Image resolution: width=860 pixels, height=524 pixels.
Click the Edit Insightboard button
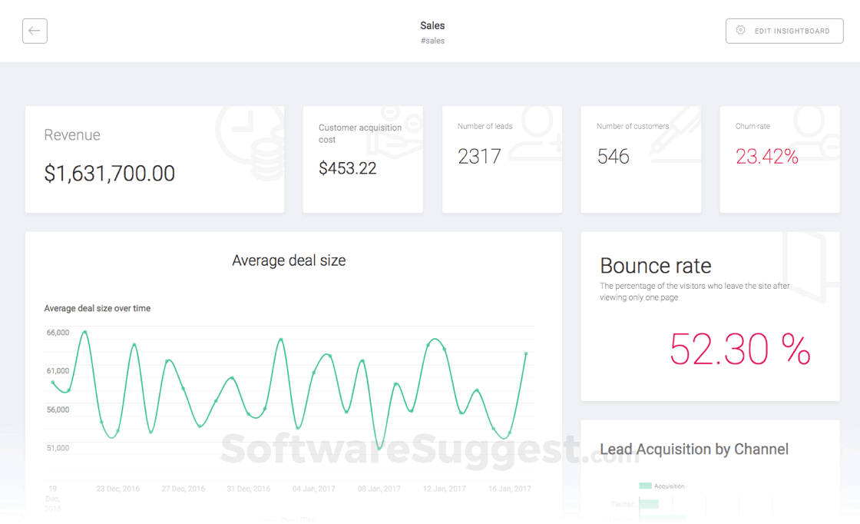[x=784, y=31]
